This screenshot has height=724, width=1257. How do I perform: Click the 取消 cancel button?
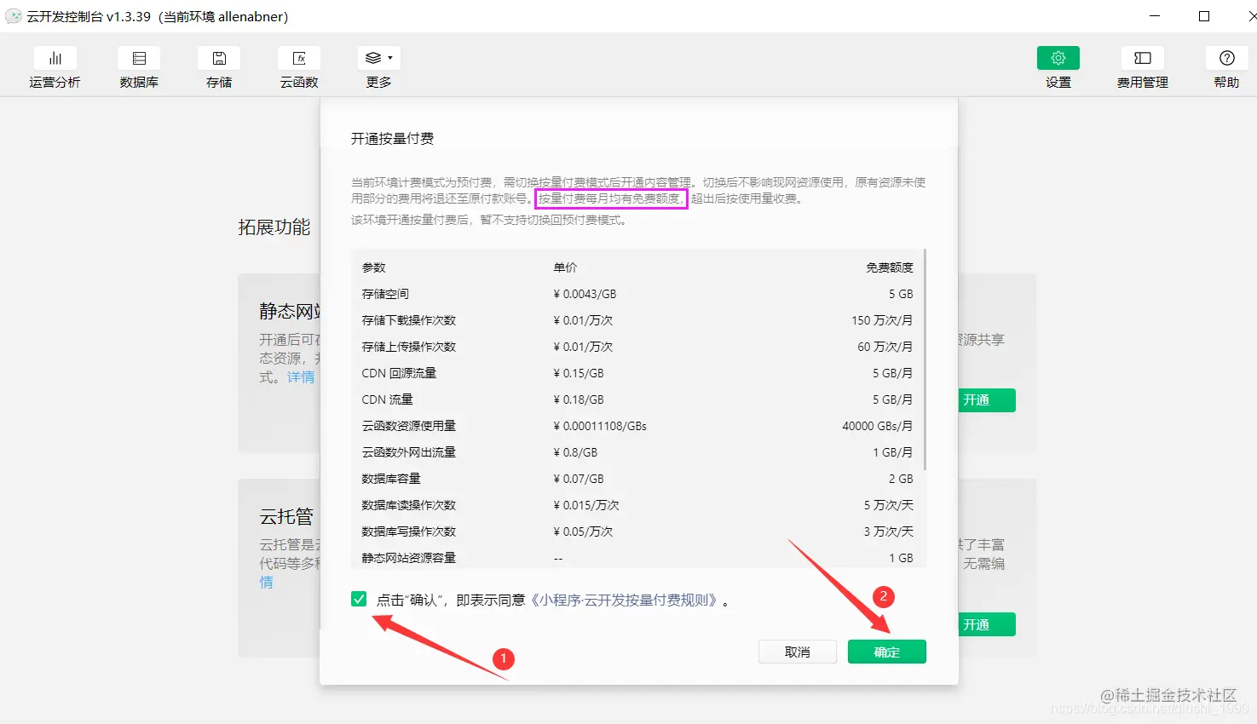pyautogui.click(x=797, y=652)
